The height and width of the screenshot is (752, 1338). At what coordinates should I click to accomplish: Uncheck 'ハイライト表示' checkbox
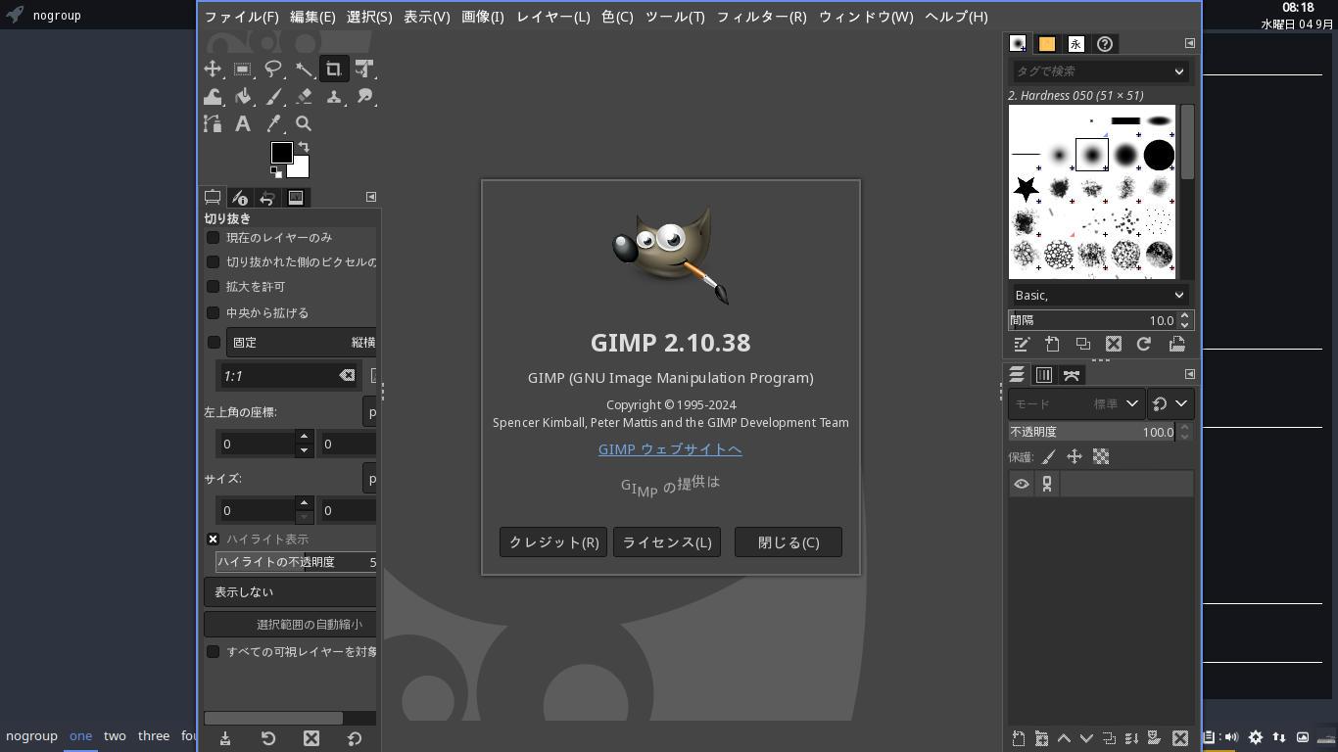213,540
